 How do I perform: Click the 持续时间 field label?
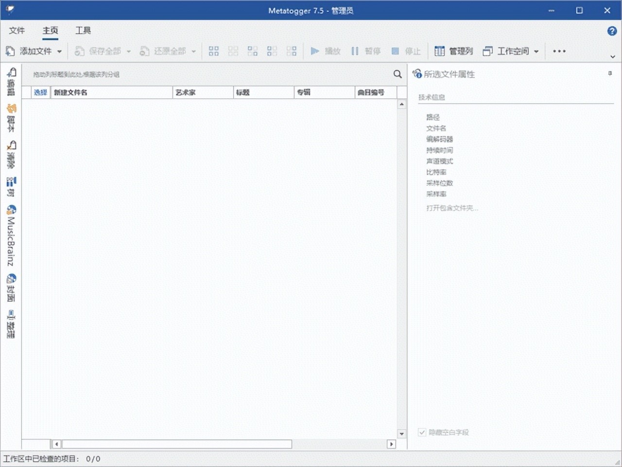(440, 150)
